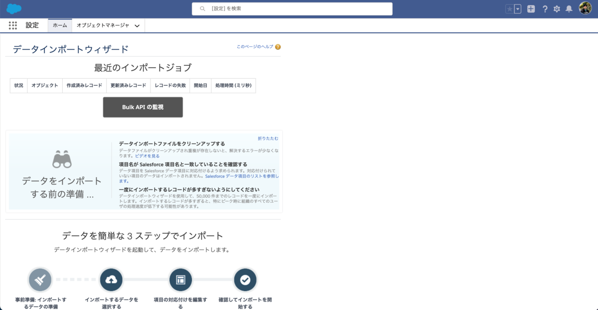Open the オブジェクトマネージャ tab
The height and width of the screenshot is (310, 598).
[105, 25]
